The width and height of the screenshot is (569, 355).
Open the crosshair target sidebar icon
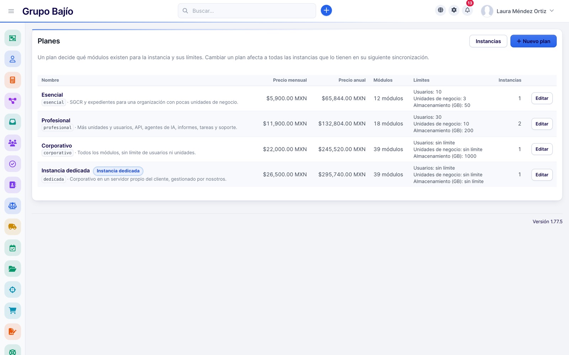click(x=12, y=290)
